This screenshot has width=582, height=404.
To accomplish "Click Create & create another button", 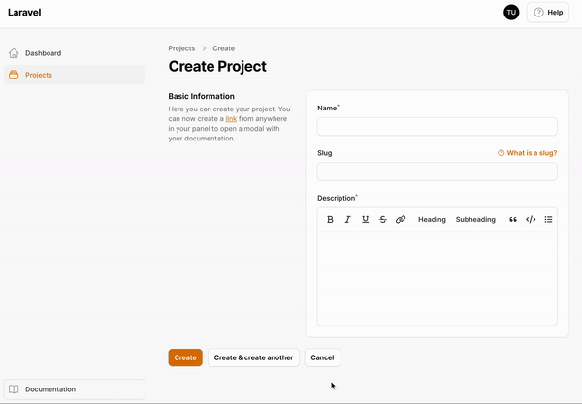I will (x=253, y=357).
